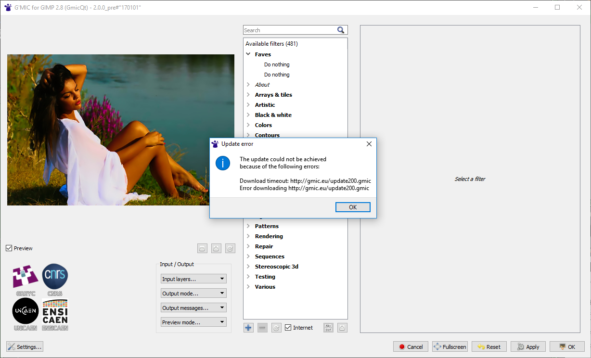Open the Preview mode dropdown
The image size is (591, 358).
[193, 322]
